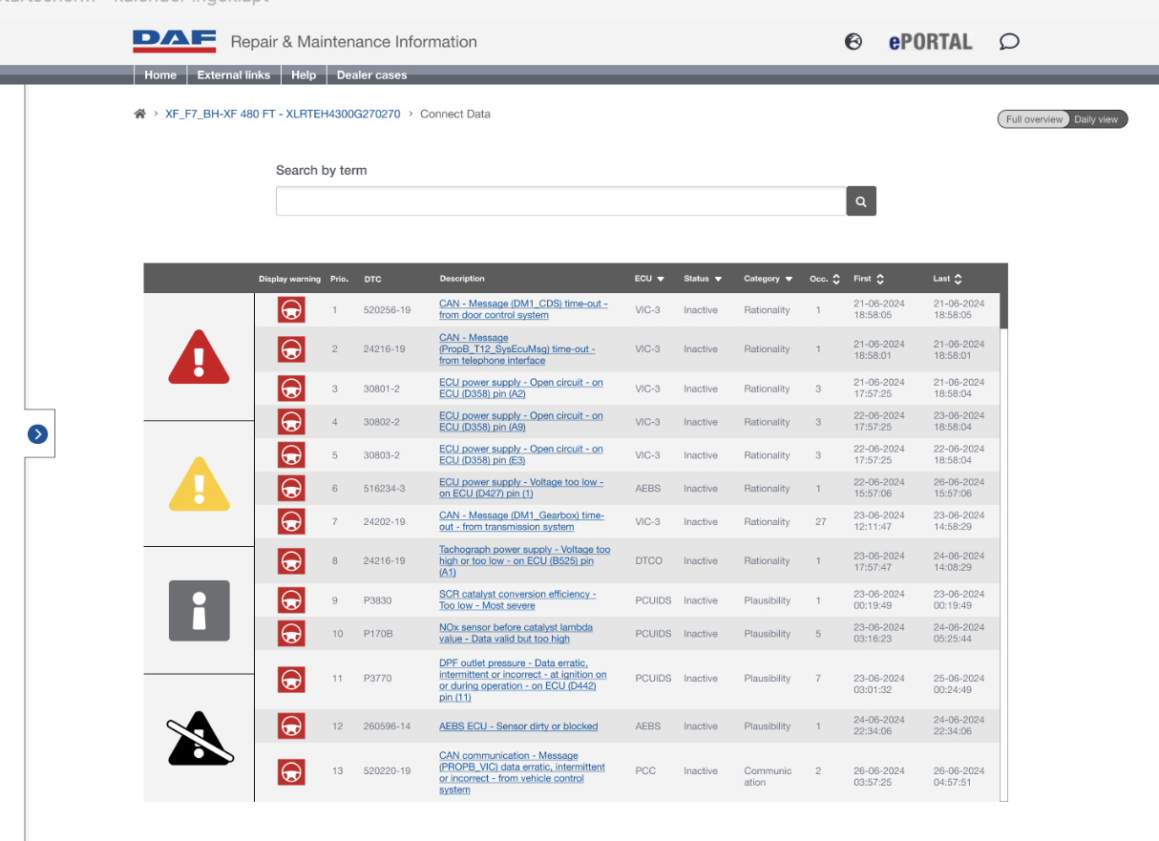The height and width of the screenshot is (841, 1159).
Task: Click the globe language icon
Action: coord(853,42)
